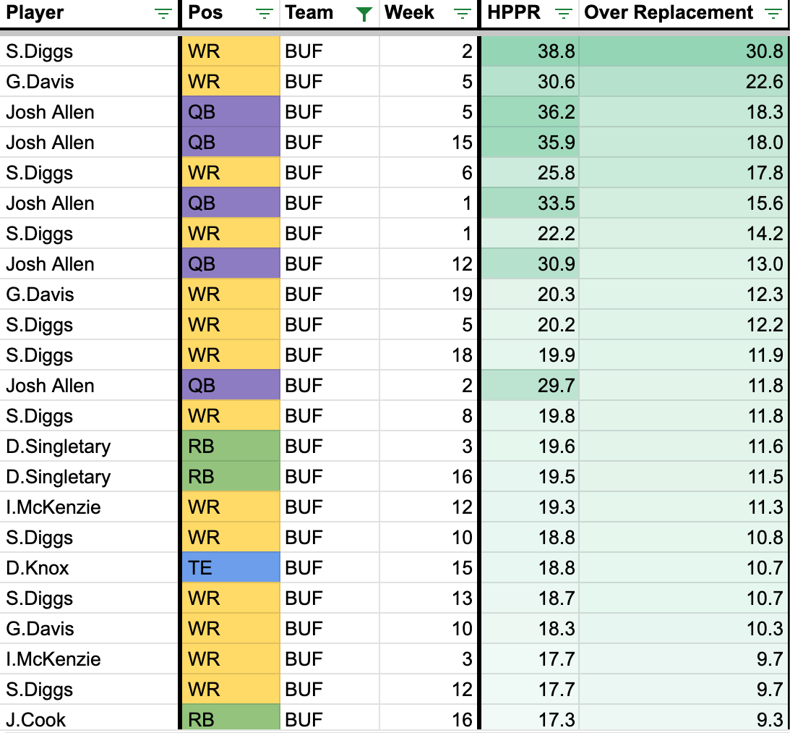Select the HPPR value 36.2 cell
The width and height of the screenshot is (790, 733).
tap(530, 112)
